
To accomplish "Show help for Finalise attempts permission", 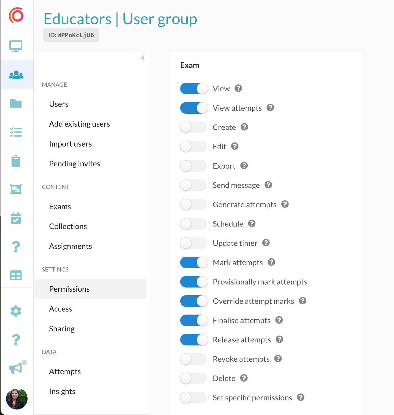I will [279, 320].
